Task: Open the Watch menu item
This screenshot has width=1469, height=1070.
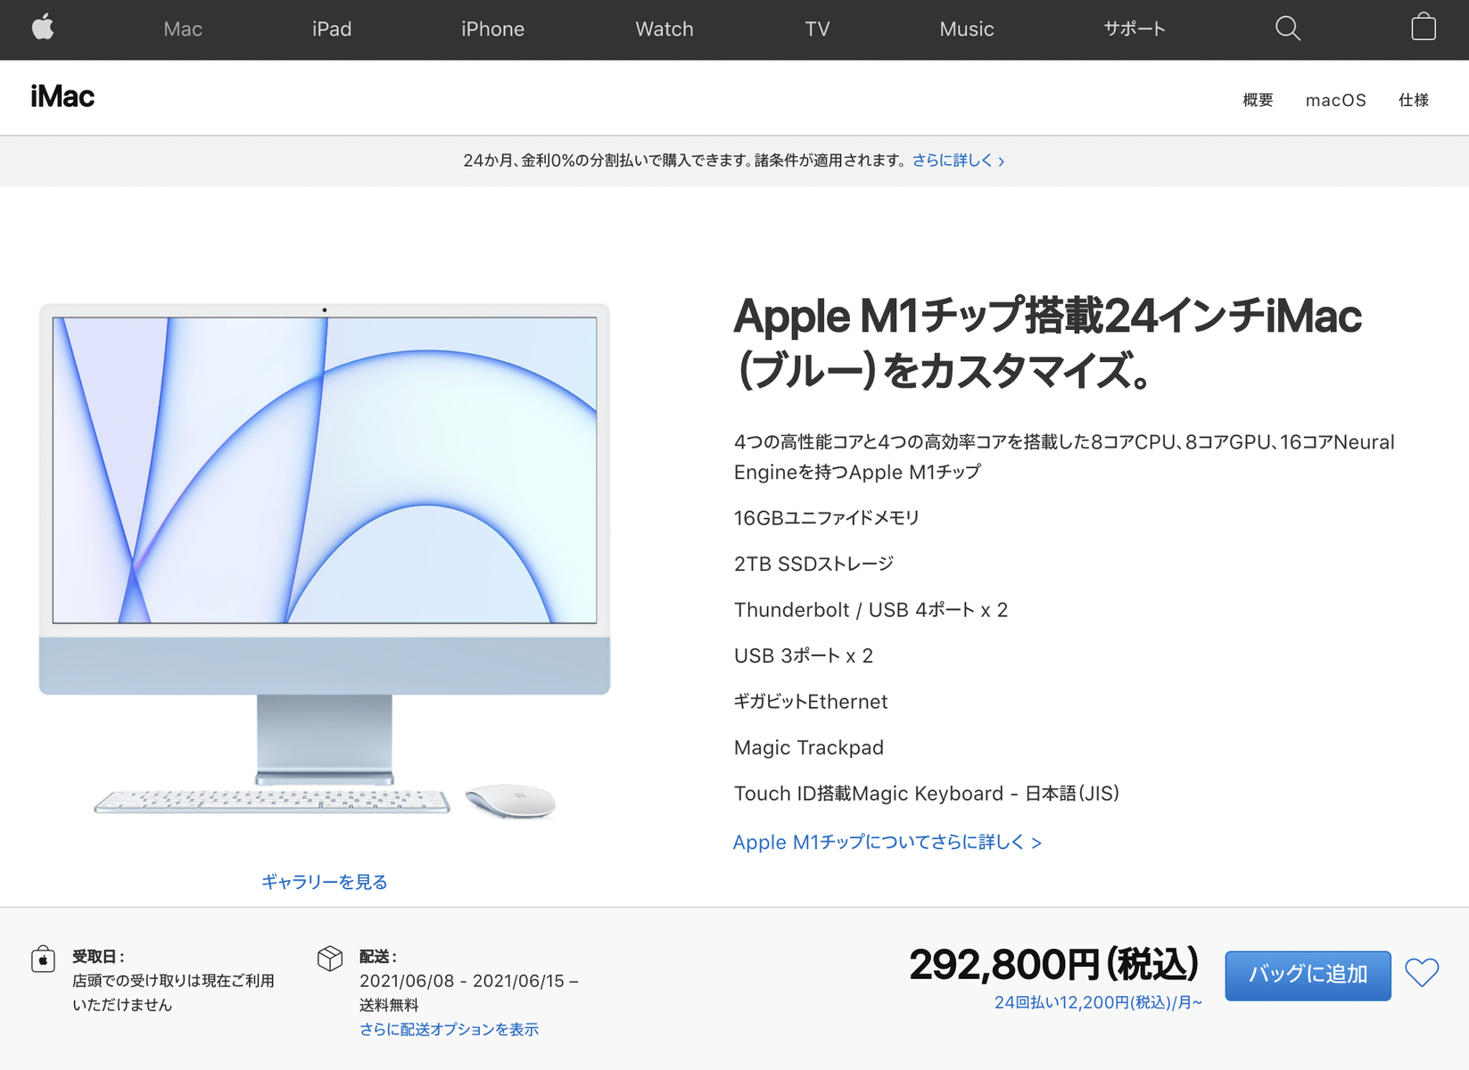Action: tap(664, 29)
